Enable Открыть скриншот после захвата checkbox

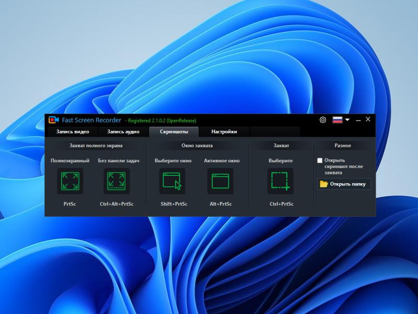(x=320, y=161)
